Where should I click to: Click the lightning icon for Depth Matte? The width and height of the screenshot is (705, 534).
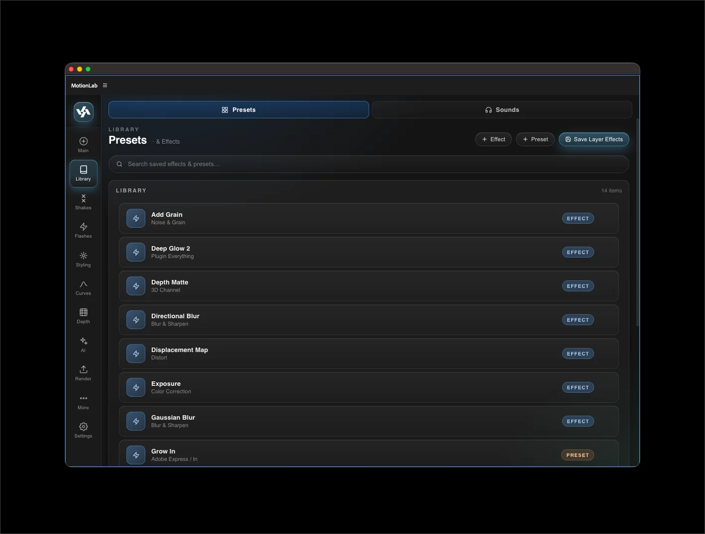point(136,286)
